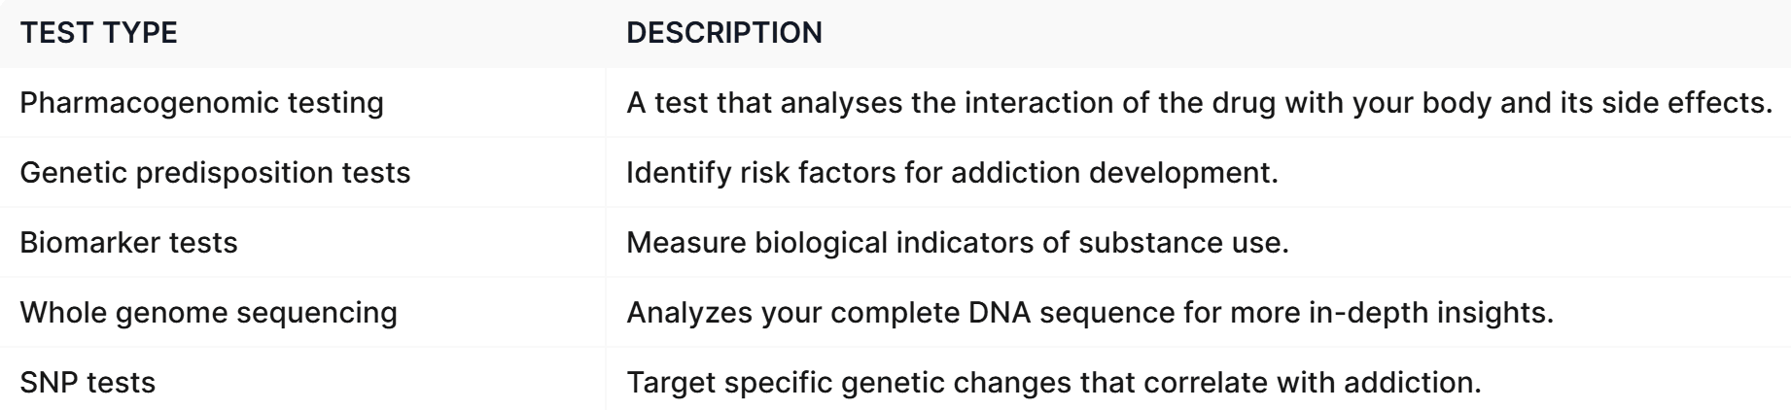Select the 'Identify risk factors' description

point(952,173)
